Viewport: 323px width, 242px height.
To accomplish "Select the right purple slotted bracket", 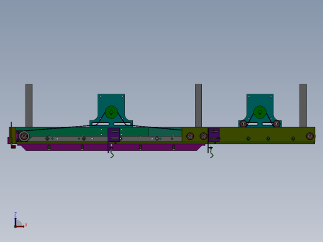I will pyautogui.click(x=214, y=135).
